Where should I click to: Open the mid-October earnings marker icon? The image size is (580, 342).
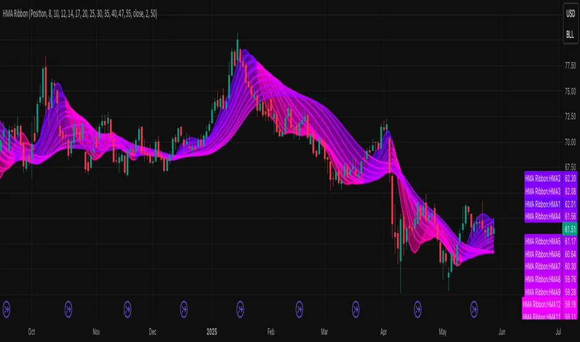tap(68, 309)
